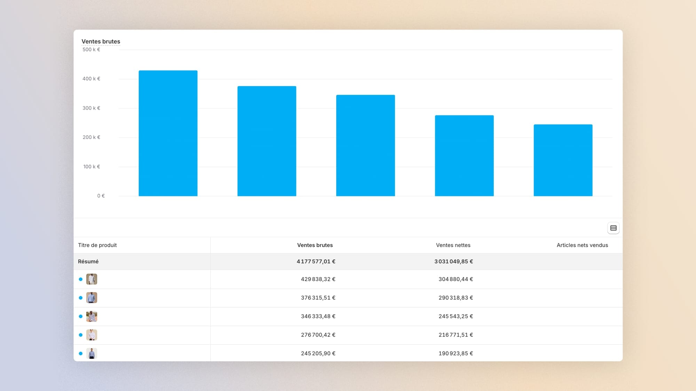This screenshot has width=696, height=391.
Task: Click the blue dot for the 245 205,90 € row
Action: click(81, 353)
